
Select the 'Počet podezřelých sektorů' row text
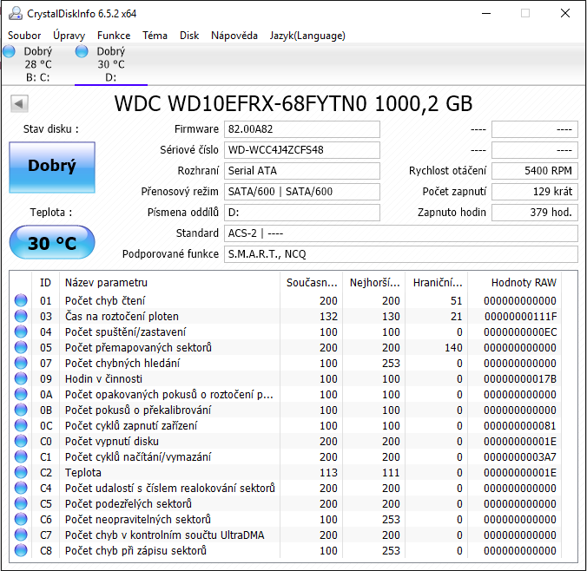[128, 504]
